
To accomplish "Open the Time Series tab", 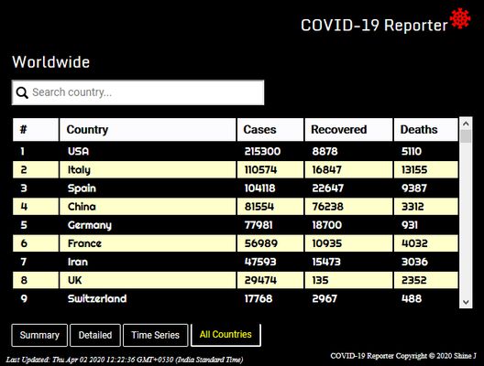I will pyautogui.click(x=155, y=335).
